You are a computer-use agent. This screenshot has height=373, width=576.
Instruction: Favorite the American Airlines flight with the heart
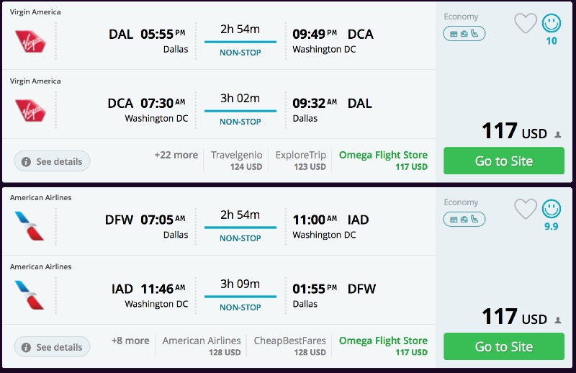coord(526,209)
